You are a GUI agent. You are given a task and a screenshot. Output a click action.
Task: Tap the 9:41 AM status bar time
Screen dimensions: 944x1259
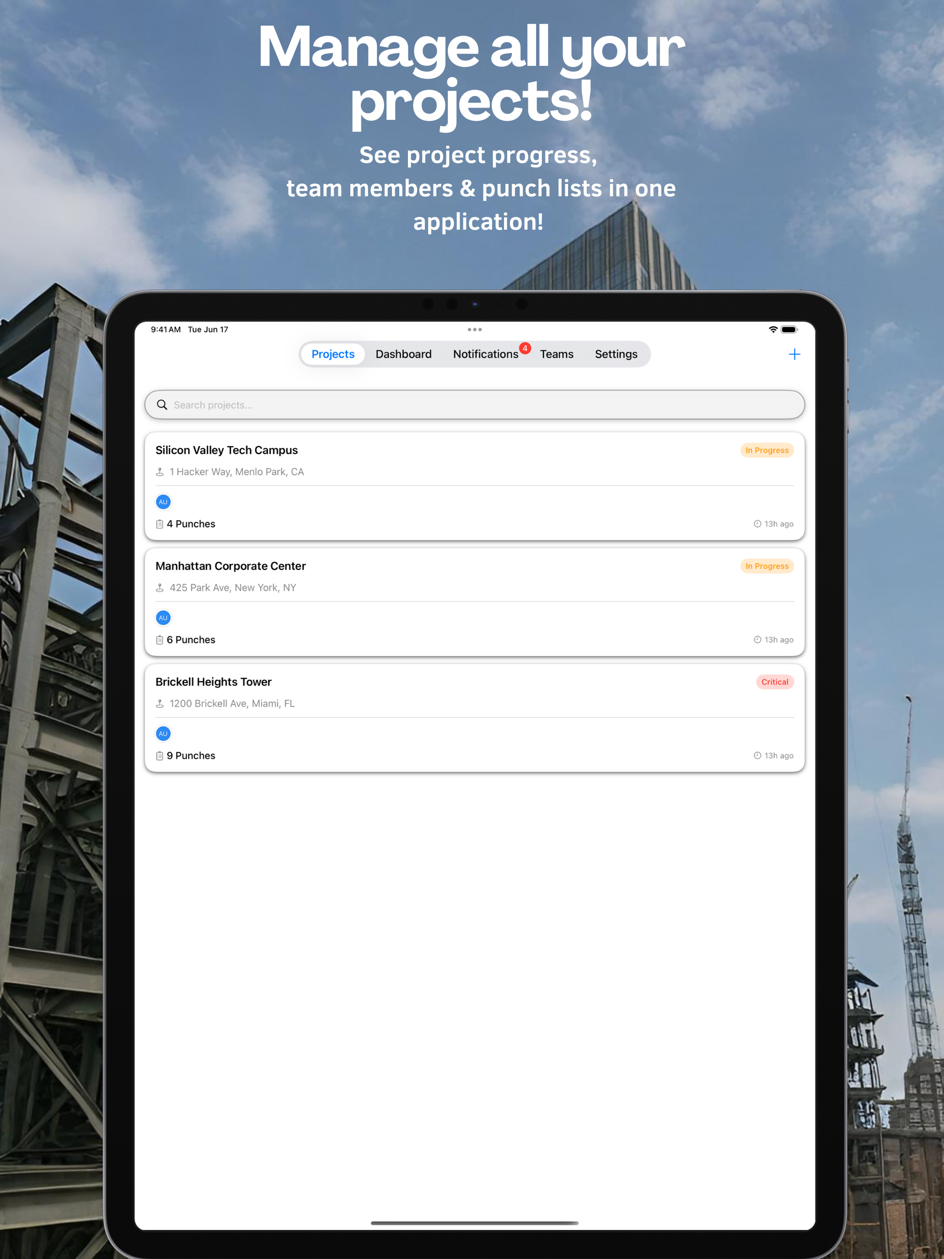click(x=166, y=329)
